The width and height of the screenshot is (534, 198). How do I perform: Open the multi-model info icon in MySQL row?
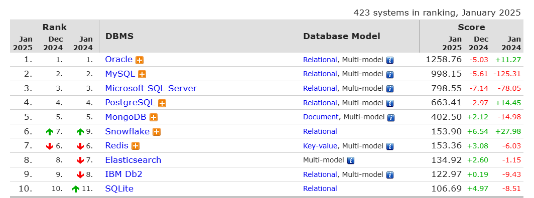pos(390,75)
